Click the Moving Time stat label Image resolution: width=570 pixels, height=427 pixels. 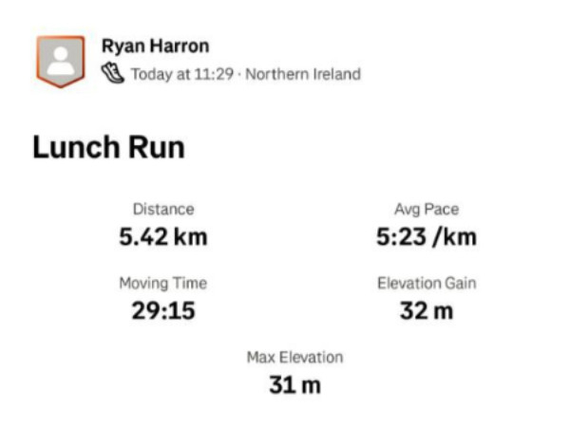[162, 283]
